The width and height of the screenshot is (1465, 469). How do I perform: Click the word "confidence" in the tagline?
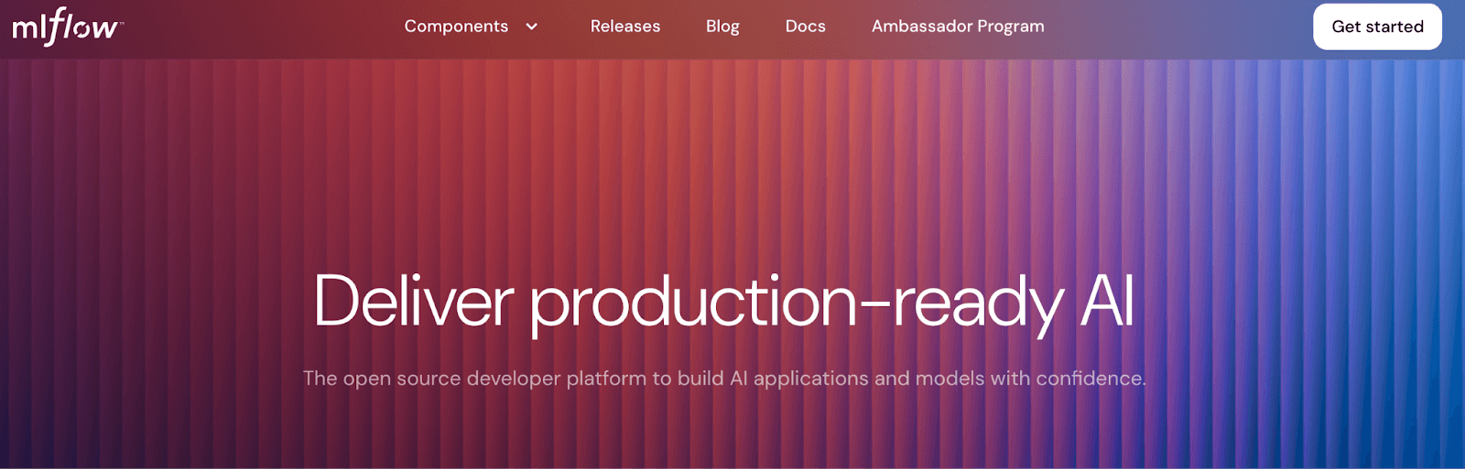click(1089, 378)
